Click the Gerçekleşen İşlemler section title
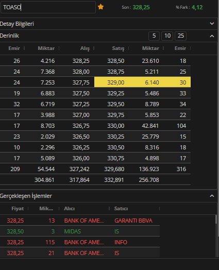This screenshot has height=270, width=219. coord(26,196)
